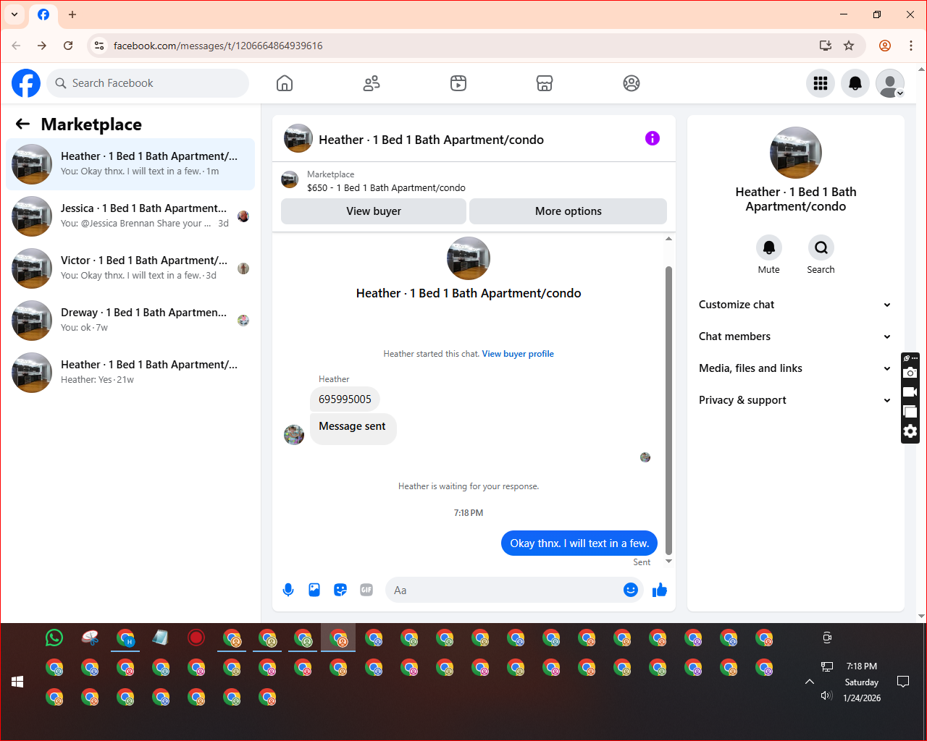Open the Windows notification center
Viewport: 927px width, 741px height.
pyautogui.click(x=903, y=682)
